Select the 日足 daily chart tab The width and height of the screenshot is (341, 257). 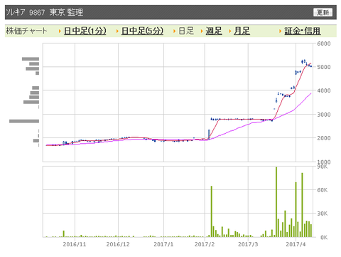(186, 31)
